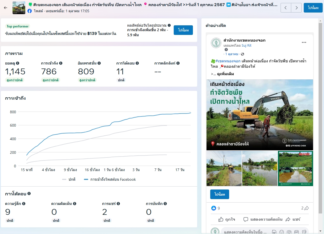
Task: Click info icon beside อิมเพรสชั่น
Action: coord(99,63)
